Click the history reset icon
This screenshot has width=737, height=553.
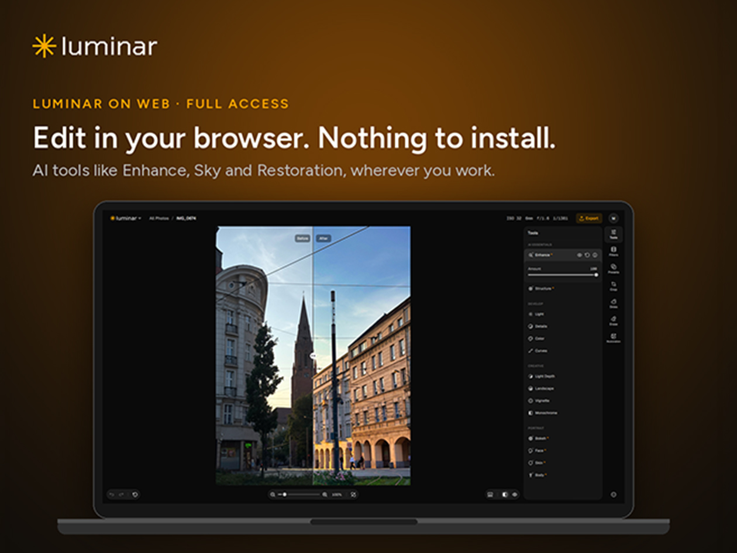tap(135, 495)
